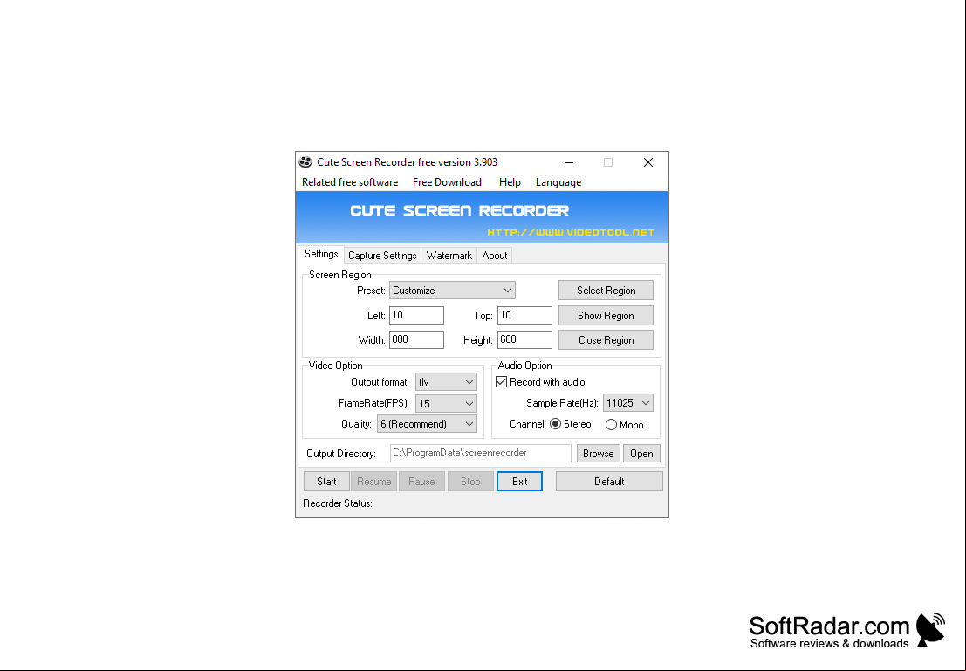Click the Close Region button
The image size is (966, 671).
pyautogui.click(x=606, y=340)
